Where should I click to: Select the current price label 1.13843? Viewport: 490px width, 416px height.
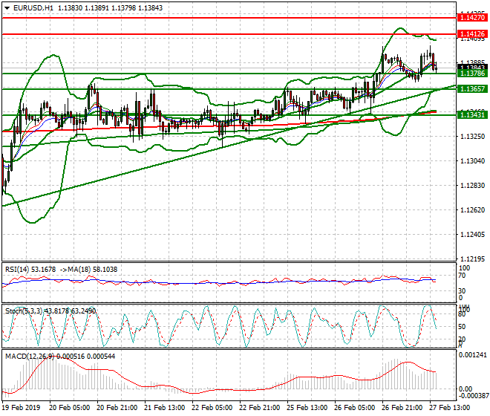[x=472, y=67]
